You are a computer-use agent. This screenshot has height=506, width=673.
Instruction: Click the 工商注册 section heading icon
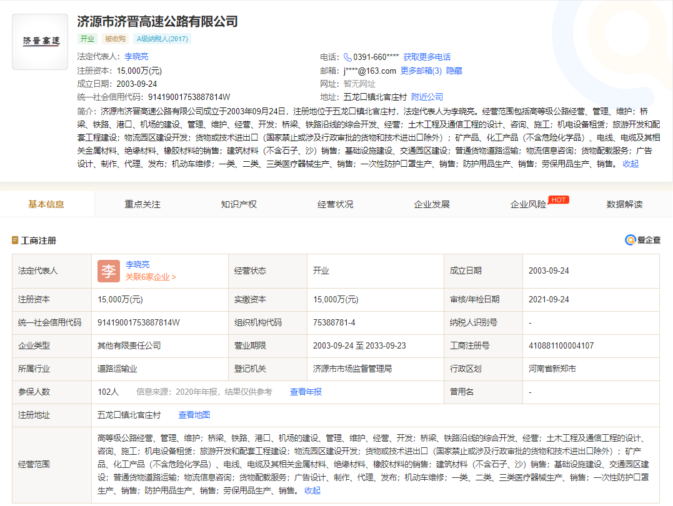pos(15,241)
